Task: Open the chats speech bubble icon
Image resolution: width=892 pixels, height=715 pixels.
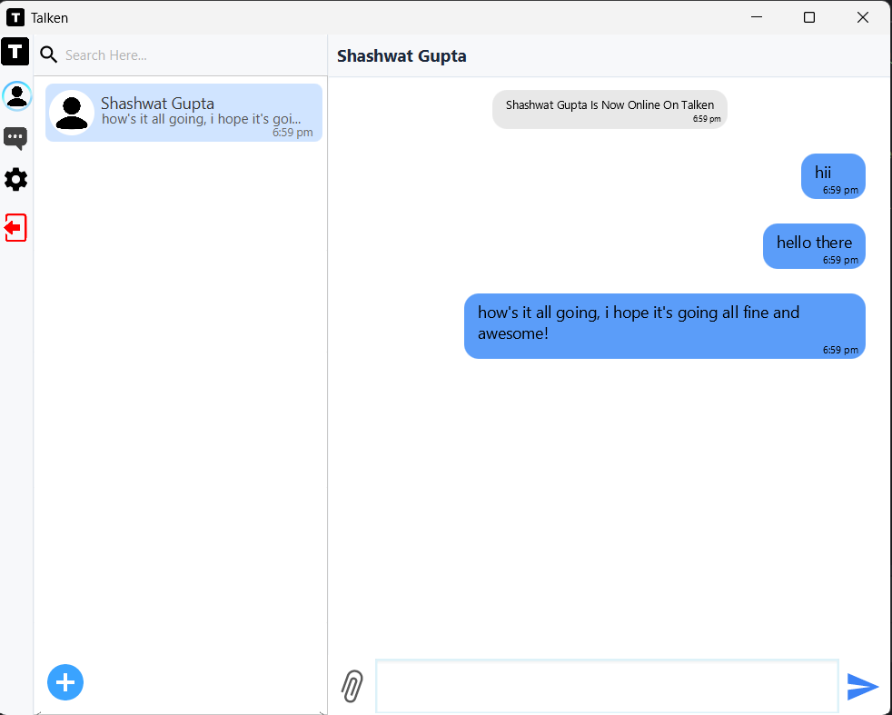Action: [15, 138]
